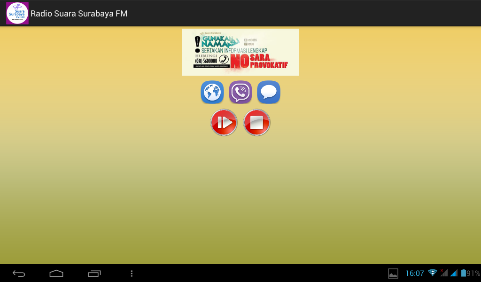
Task: Open overflow menu three-dot icon
Action: click(x=132, y=274)
